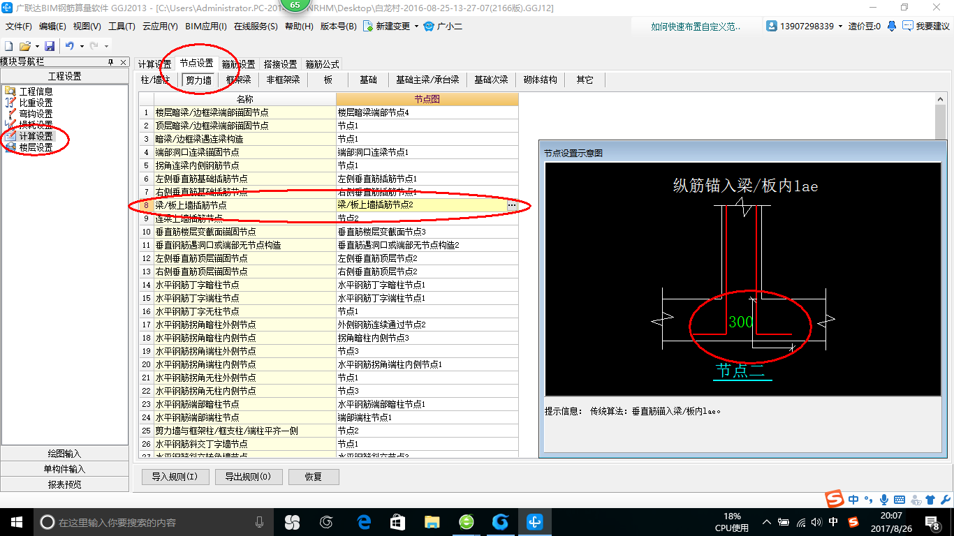The height and width of the screenshot is (536, 954).
Task: Click the 恢复 button
Action: [x=314, y=477]
